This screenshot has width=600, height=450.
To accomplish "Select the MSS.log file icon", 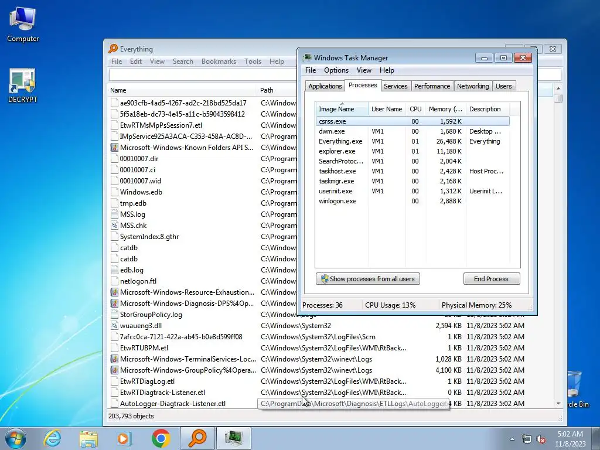I will pyautogui.click(x=114, y=214).
